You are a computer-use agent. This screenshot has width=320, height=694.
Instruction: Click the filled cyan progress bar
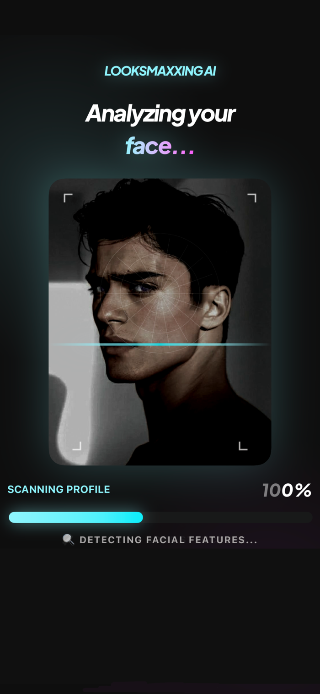click(x=76, y=517)
